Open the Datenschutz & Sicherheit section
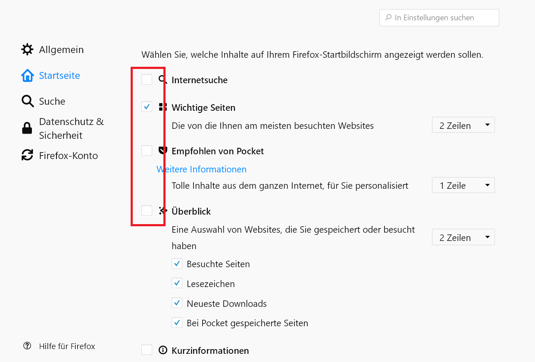 (71, 128)
